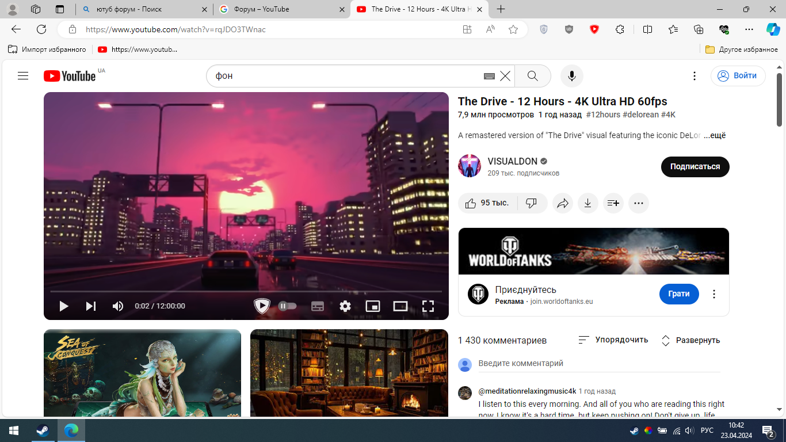The image size is (786, 442).
Task: Open a new browser tab
Action: tap(501, 9)
